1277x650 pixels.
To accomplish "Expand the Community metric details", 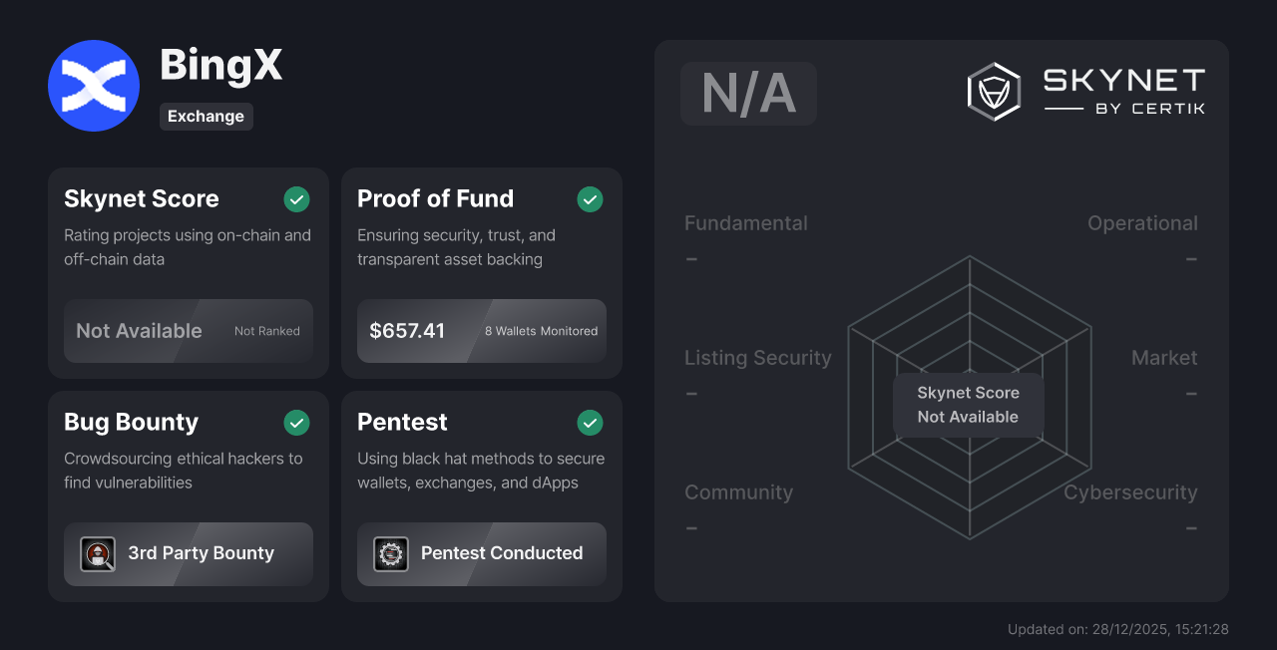I will [738, 492].
